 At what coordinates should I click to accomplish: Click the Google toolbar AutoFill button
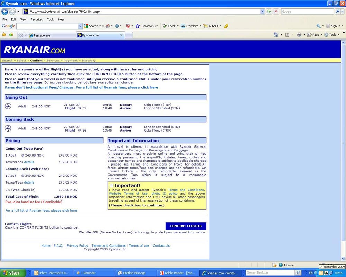pos(211,26)
